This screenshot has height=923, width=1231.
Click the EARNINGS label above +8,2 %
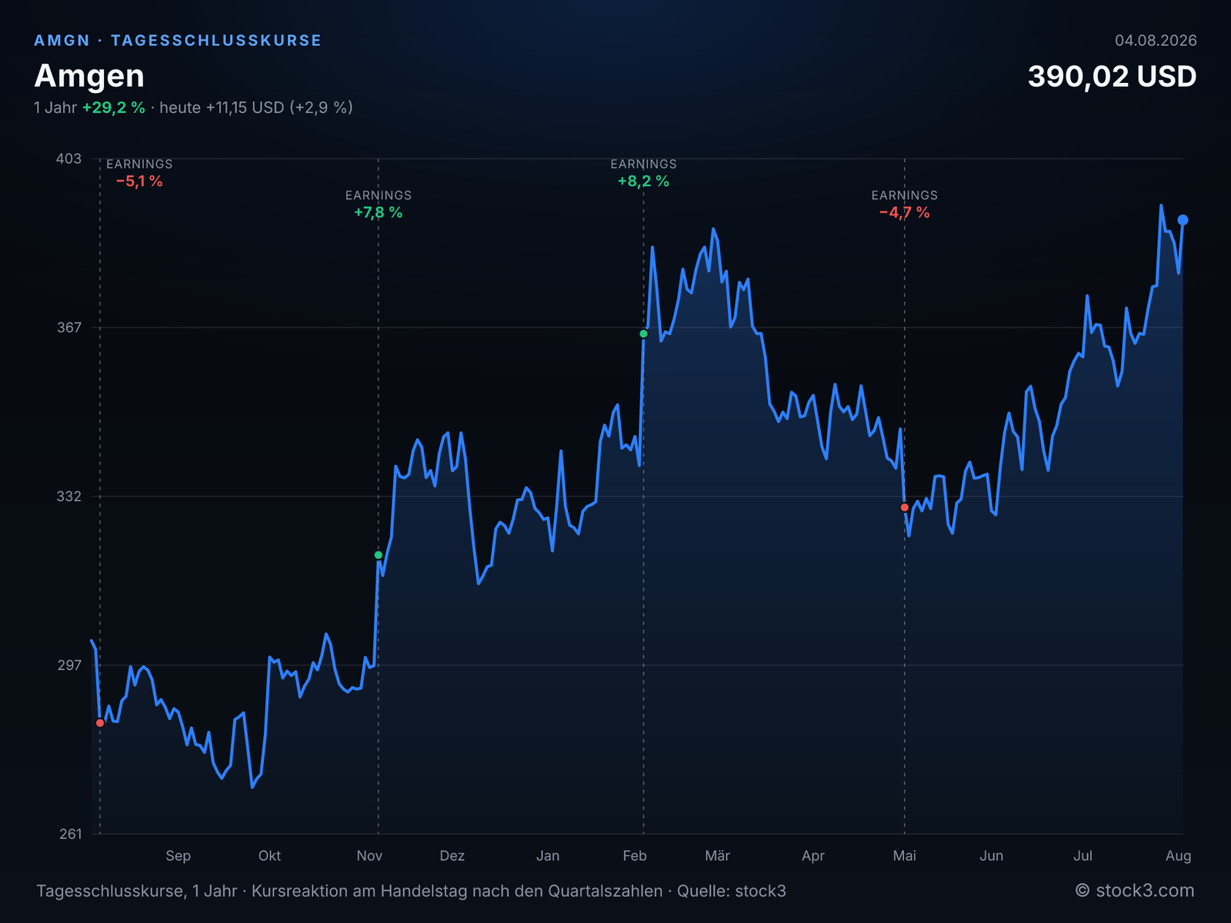[x=644, y=164]
